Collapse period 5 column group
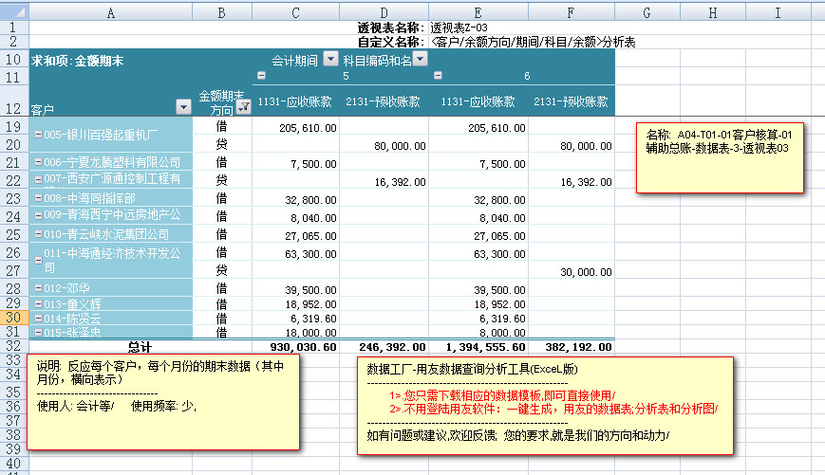Screen dimensions: 825x475 [x=261, y=76]
